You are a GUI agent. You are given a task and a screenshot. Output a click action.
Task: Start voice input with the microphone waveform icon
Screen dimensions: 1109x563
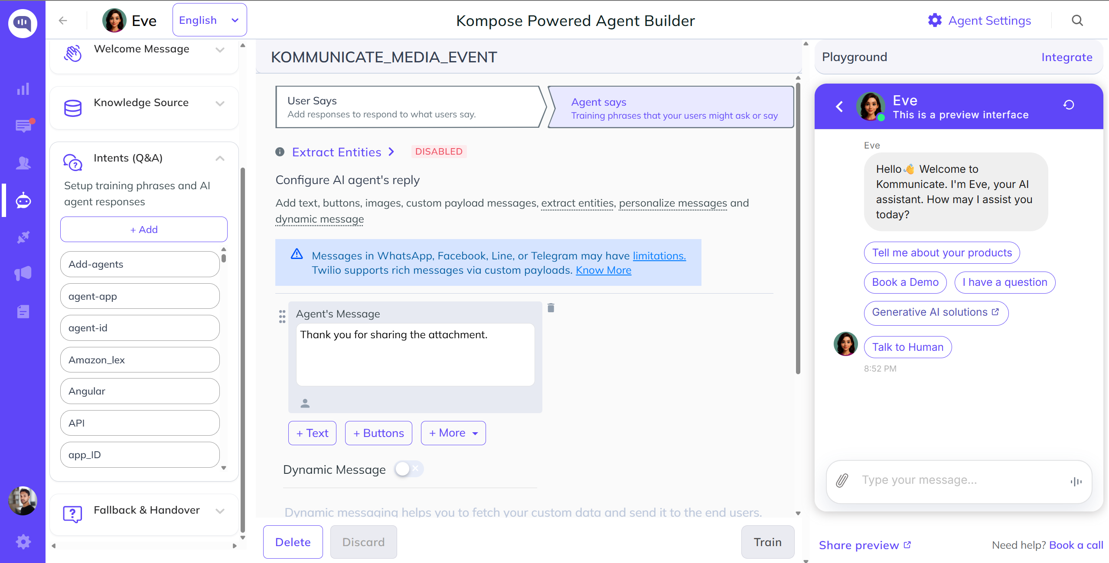[x=1076, y=481]
